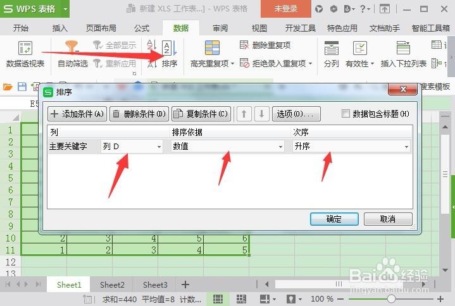Click Options (选项) button in the Sort dialog
Viewport: 455px width, 306px height.
click(x=296, y=114)
